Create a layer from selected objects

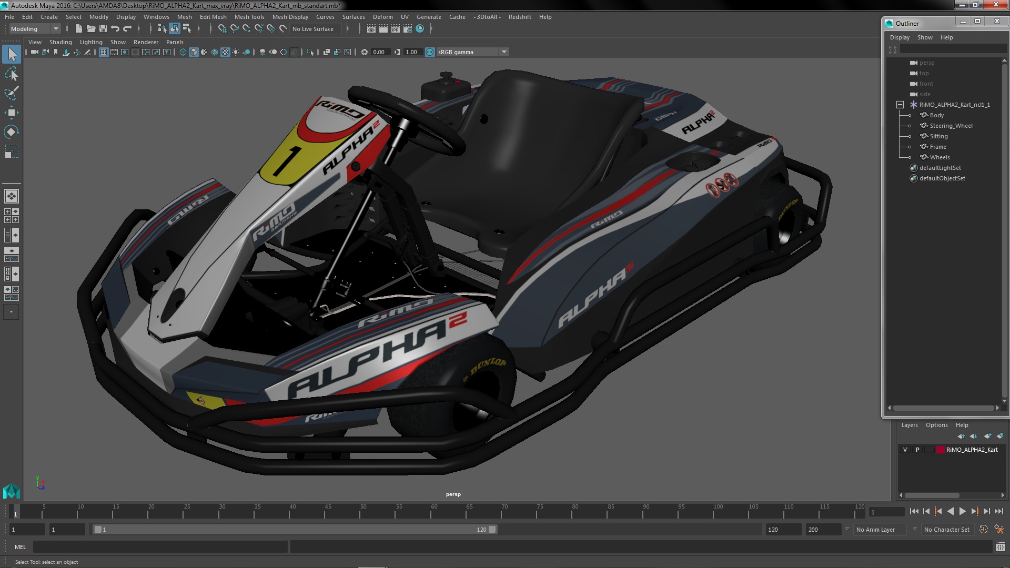click(1000, 436)
